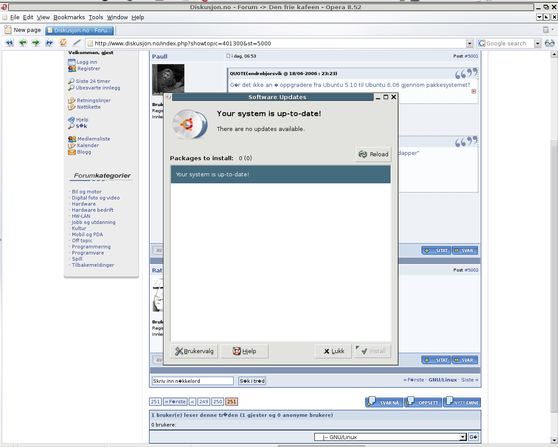
Task: Open the Window menu
Action: [x=117, y=17]
